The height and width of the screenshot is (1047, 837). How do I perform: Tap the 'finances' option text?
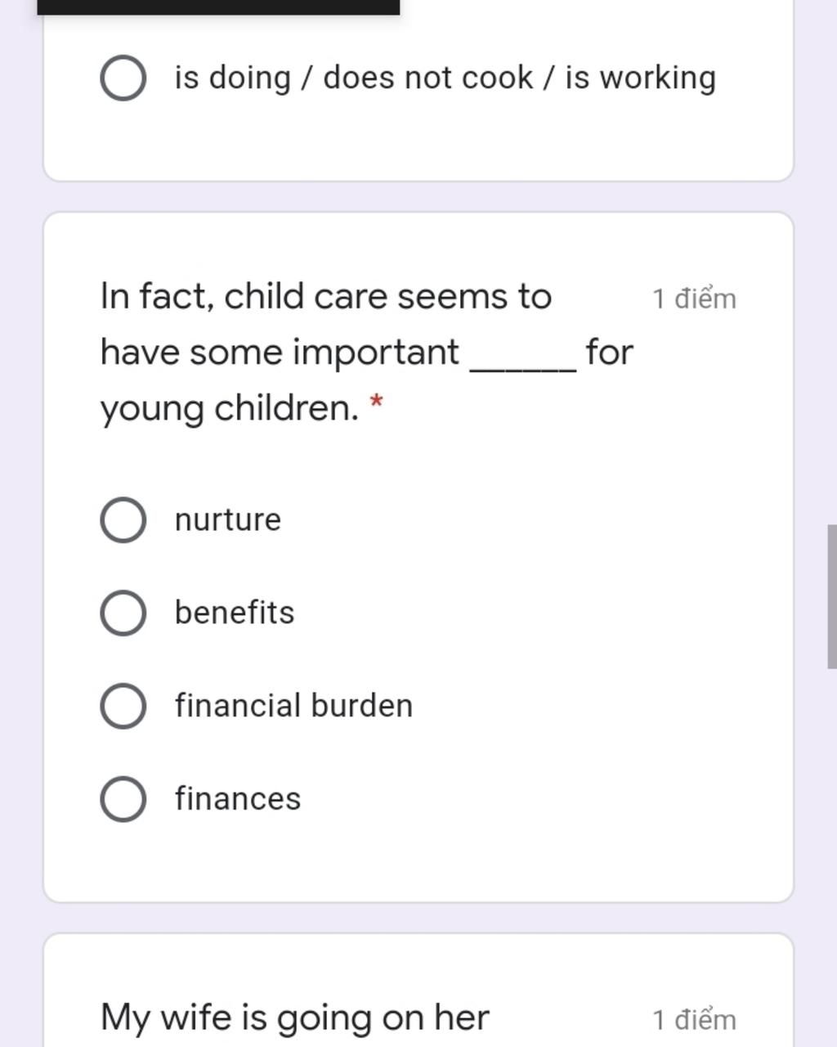coord(238,799)
